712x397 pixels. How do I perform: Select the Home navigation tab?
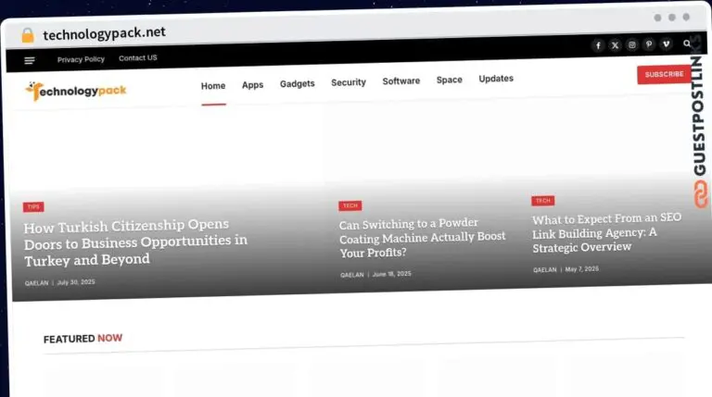click(x=213, y=86)
